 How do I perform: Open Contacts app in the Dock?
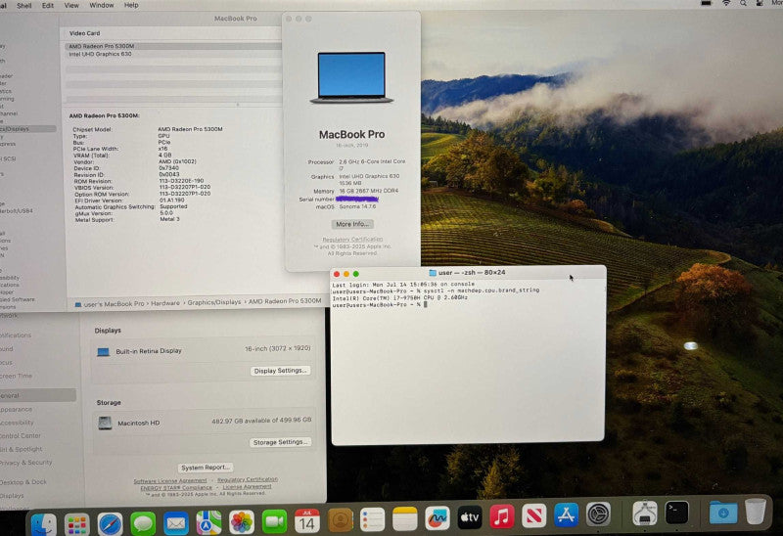point(340,520)
